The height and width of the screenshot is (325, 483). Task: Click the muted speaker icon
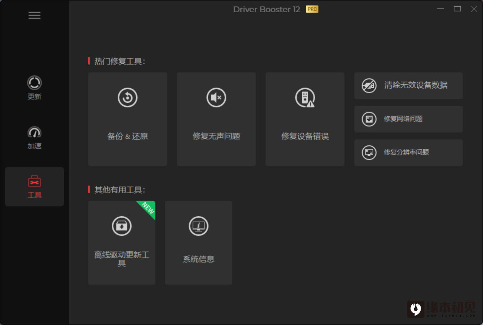[x=216, y=97]
